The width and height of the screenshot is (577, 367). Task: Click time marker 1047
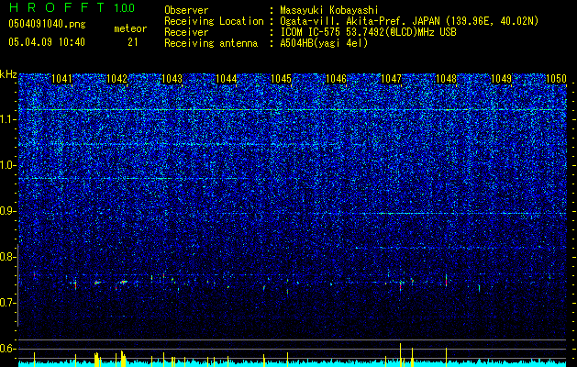tap(391, 79)
